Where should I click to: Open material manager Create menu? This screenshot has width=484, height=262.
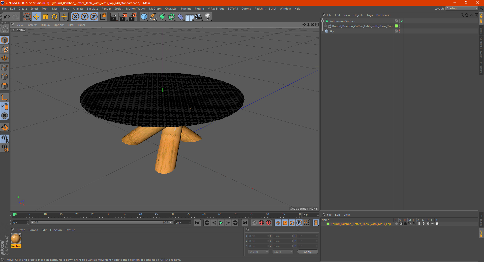pos(21,230)
